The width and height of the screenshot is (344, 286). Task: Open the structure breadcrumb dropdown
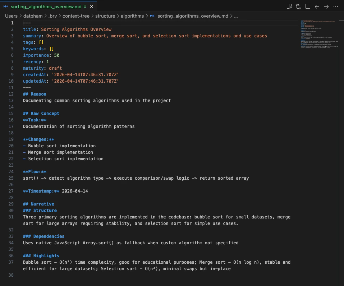pyautogui.click(x=105, y=16)
